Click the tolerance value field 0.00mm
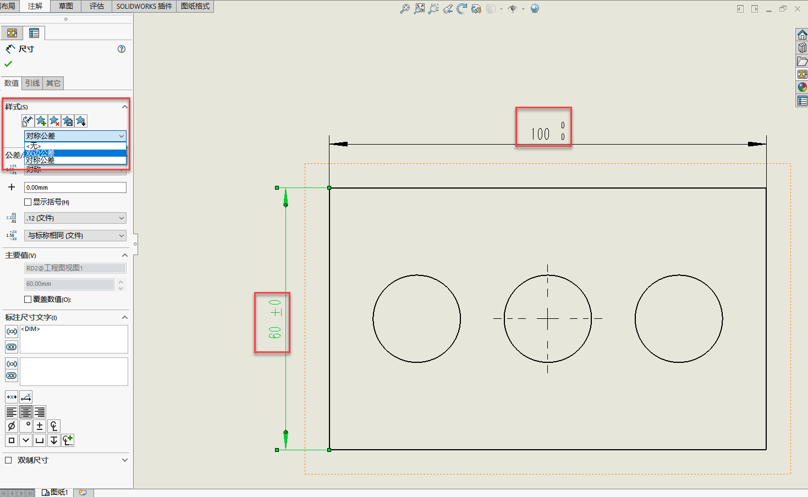 pos(75,187)
